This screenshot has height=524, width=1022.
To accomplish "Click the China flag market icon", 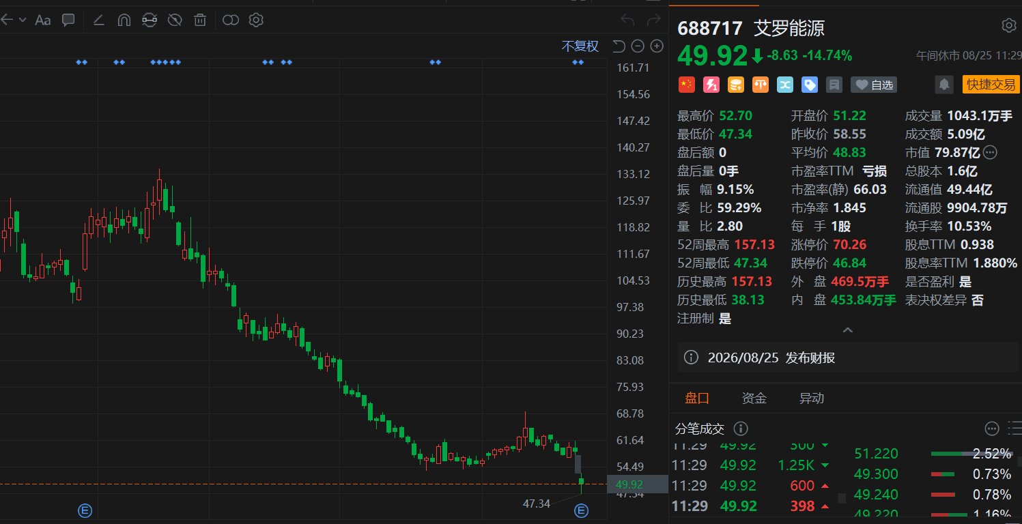I will click(x=686, y=85).
